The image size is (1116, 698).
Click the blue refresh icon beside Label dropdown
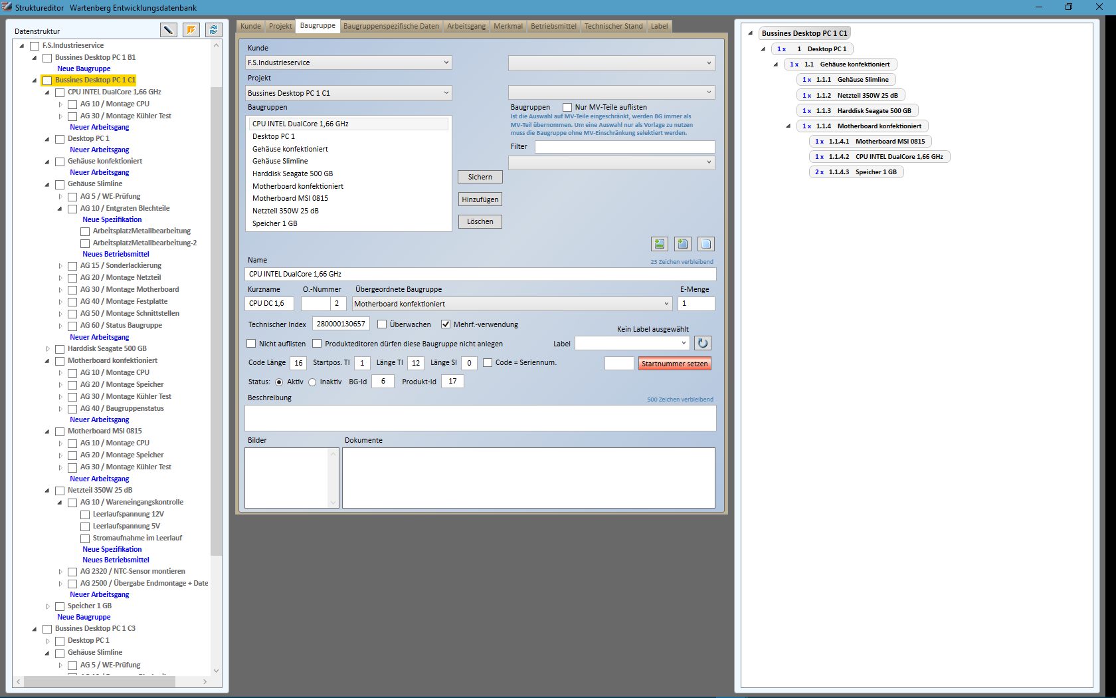(x=702, y=344)
